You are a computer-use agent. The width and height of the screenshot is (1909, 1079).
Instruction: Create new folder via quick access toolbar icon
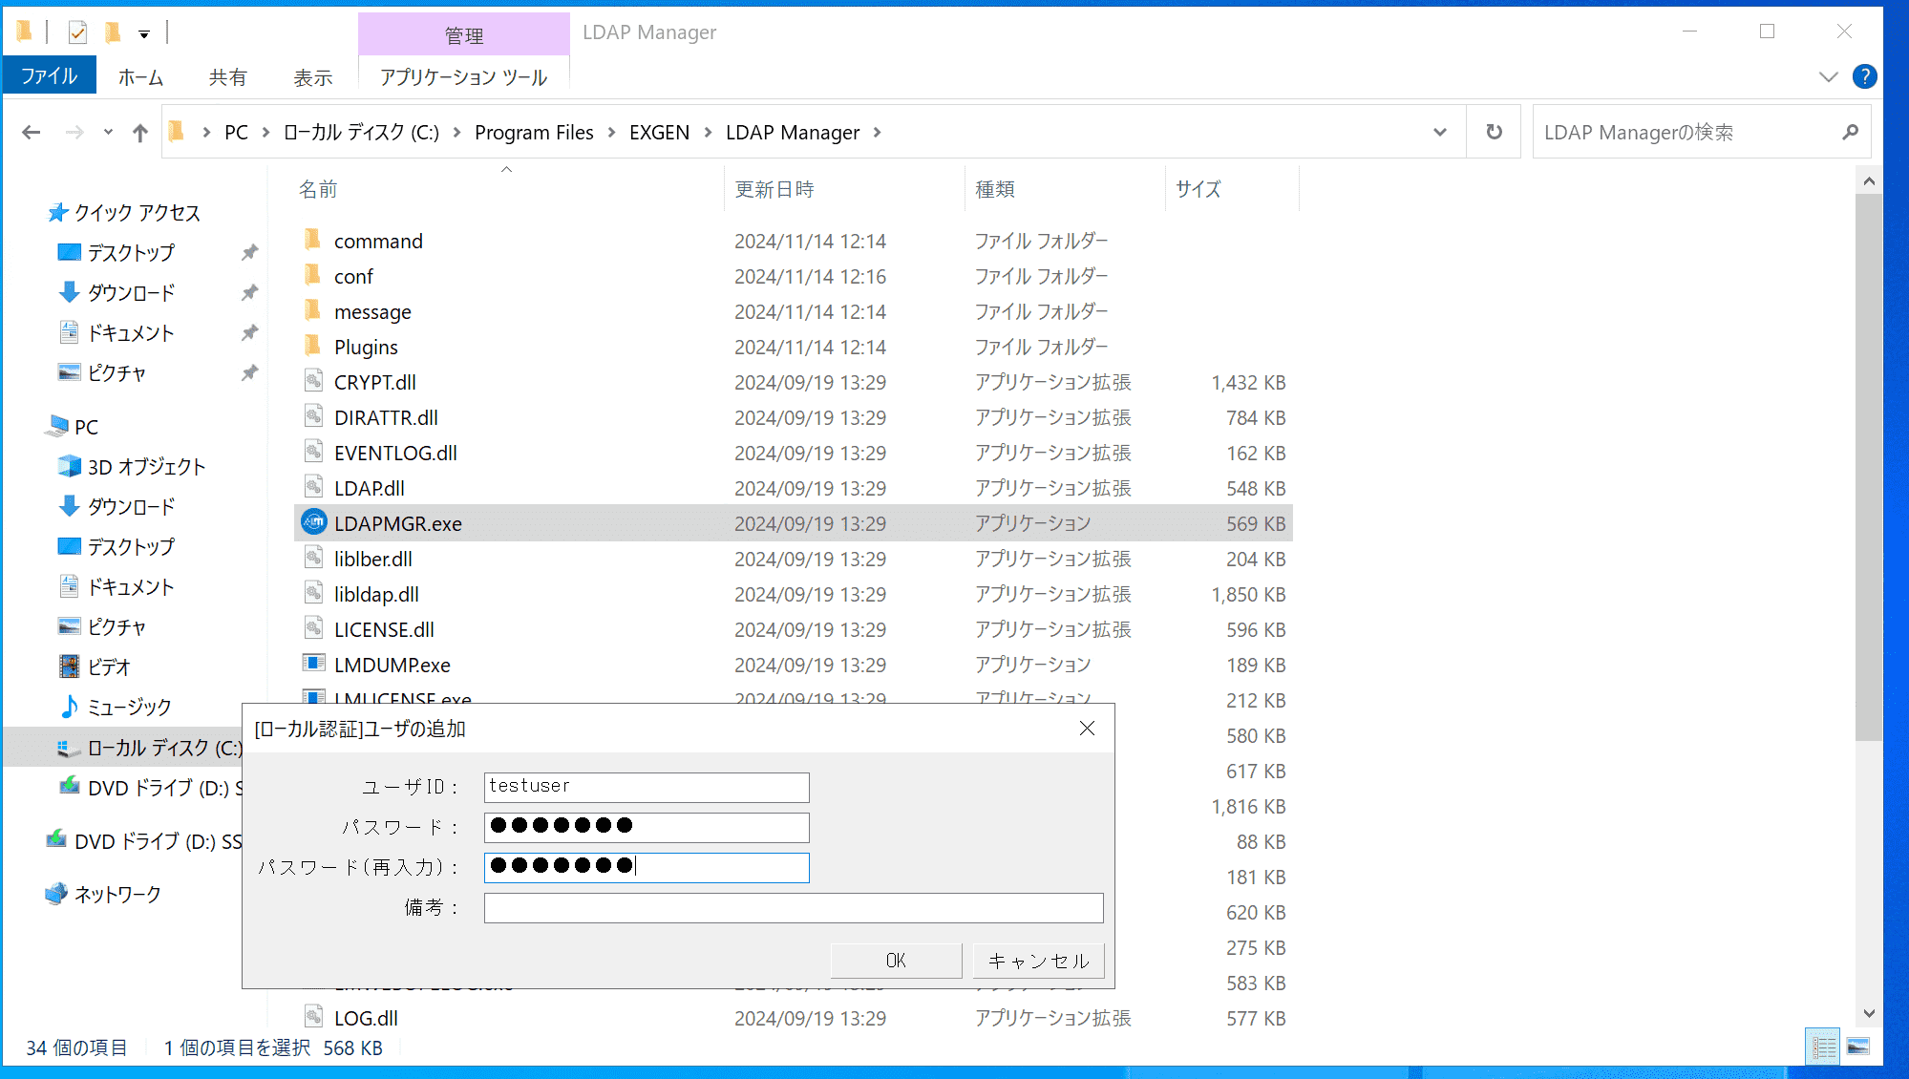pos(114,32)
